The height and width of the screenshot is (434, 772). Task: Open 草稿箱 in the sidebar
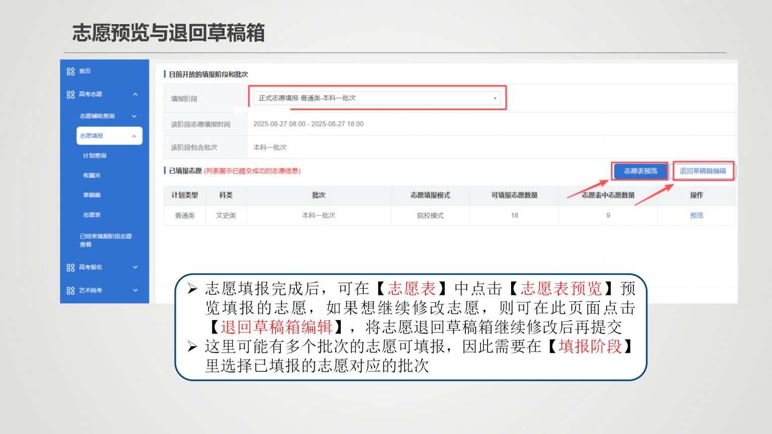92,195
